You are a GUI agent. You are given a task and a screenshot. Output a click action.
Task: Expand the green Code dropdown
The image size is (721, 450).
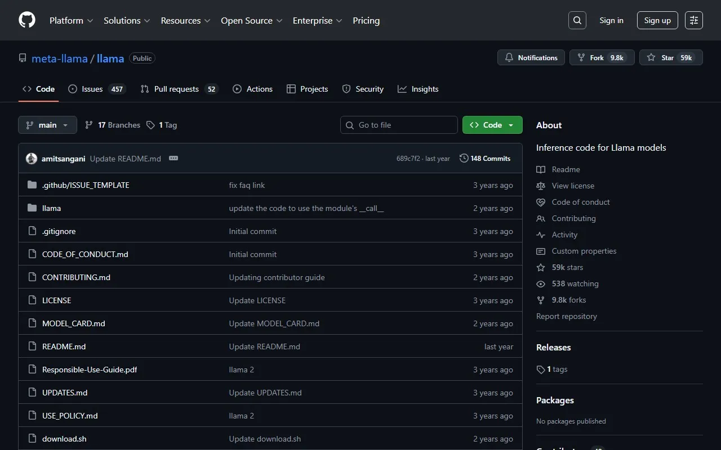(x=492, y=125)
